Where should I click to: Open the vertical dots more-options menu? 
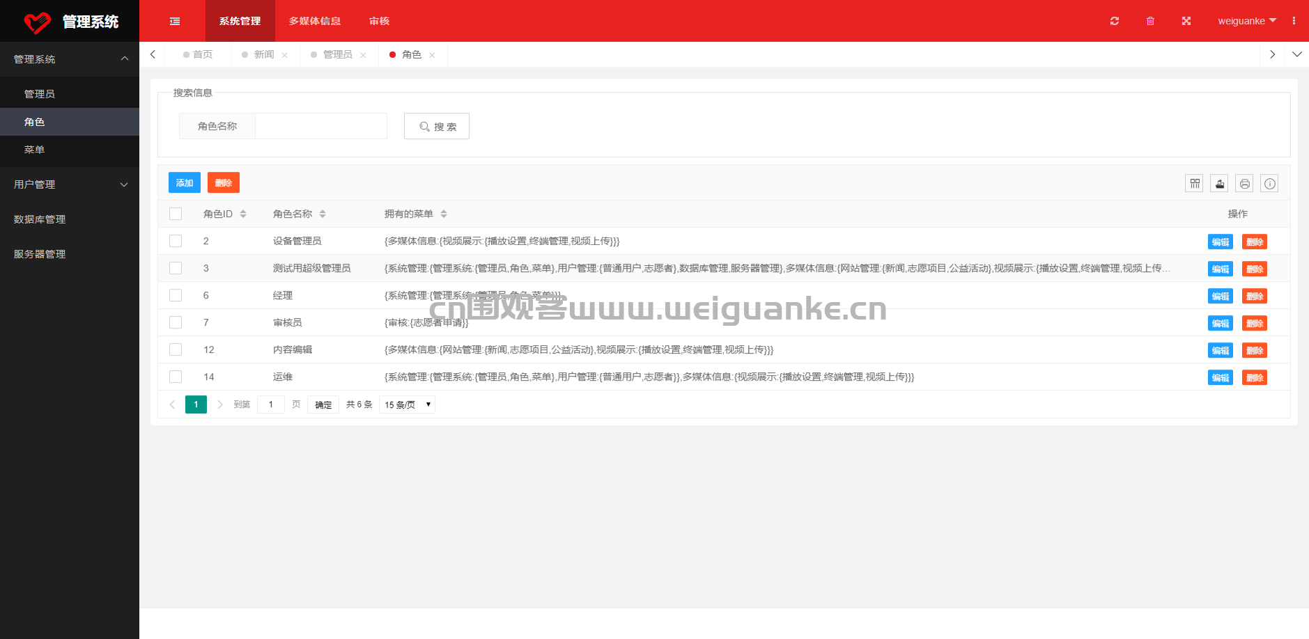coord(1294,21)
